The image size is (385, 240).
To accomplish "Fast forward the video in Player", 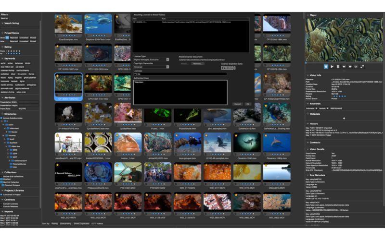I will [x=350, y=67].
